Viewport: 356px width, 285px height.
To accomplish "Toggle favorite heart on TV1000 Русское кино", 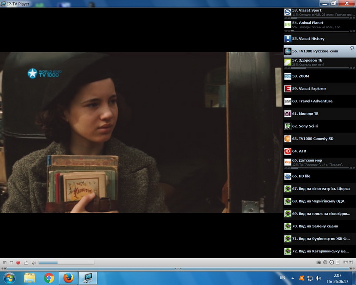I will pos(352,48).
